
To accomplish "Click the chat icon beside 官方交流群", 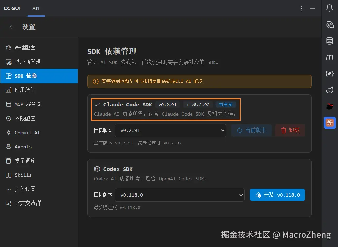I will (9, 203).
